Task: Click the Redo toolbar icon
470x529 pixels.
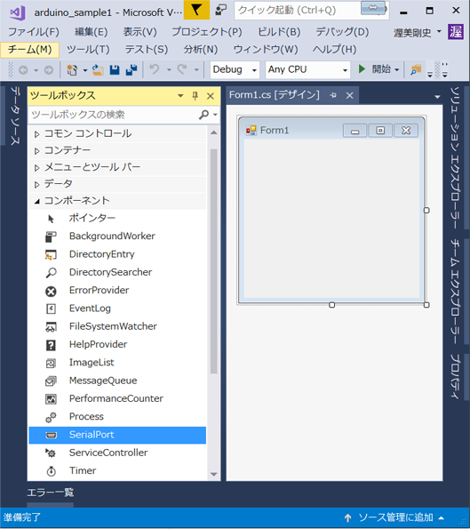Action: 182,69
